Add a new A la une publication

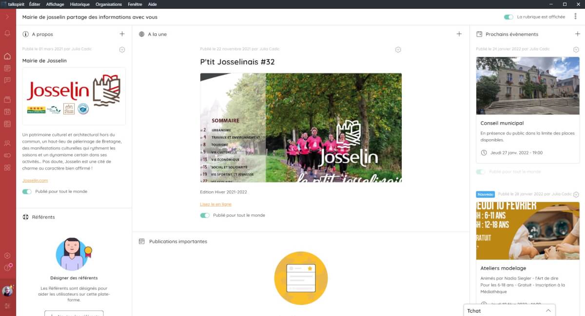tap(459, 34)
